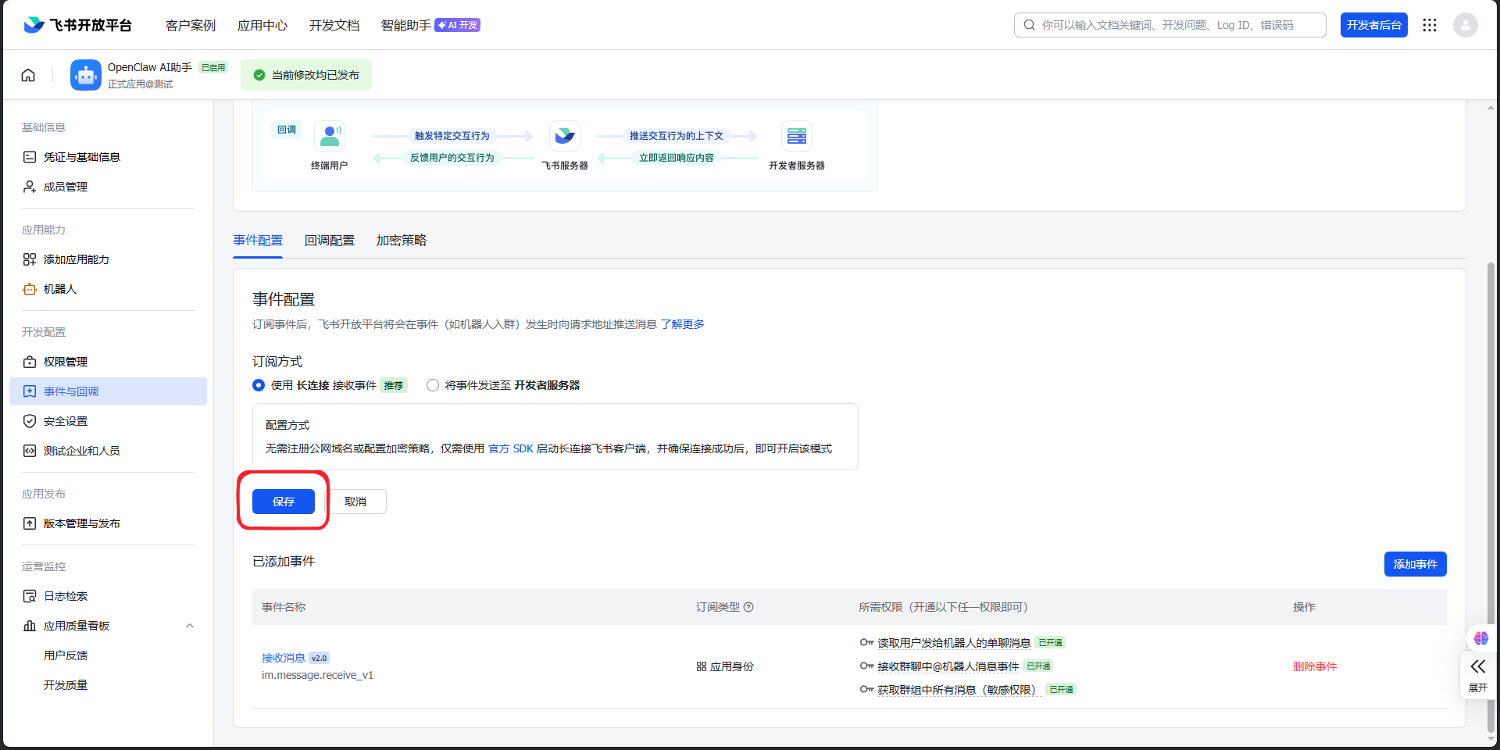Viewport: 1500px width, 750px height.
Task: Click the 添加事件 button
Action: (x=1415, y=564)
